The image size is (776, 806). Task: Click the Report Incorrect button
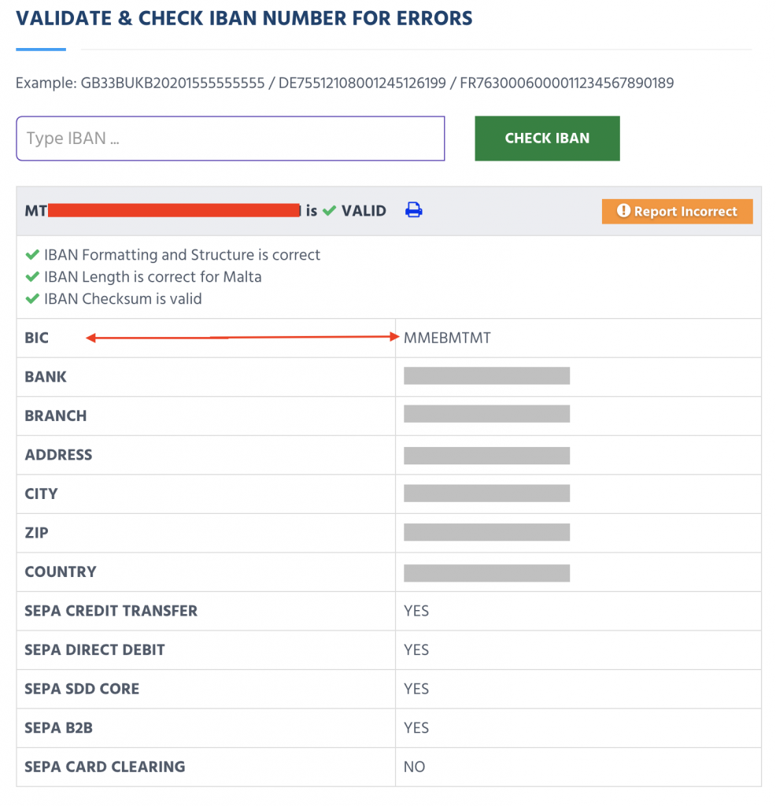pyautogui.click(x=677, y=211)
